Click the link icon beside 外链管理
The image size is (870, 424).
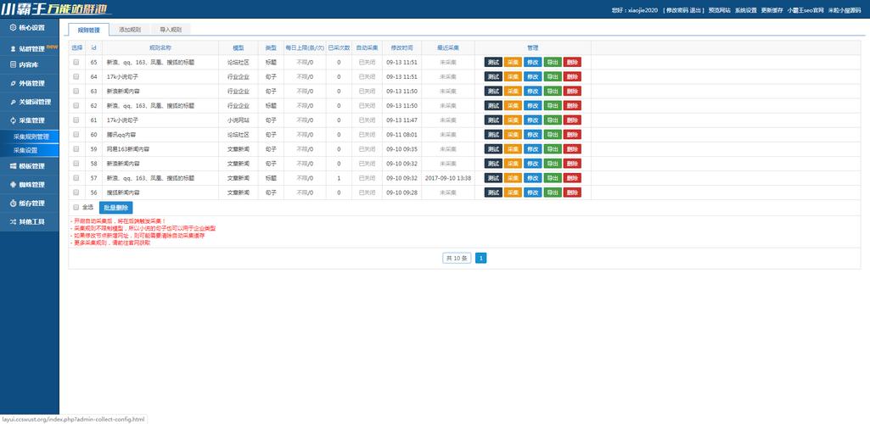(14, 83)
